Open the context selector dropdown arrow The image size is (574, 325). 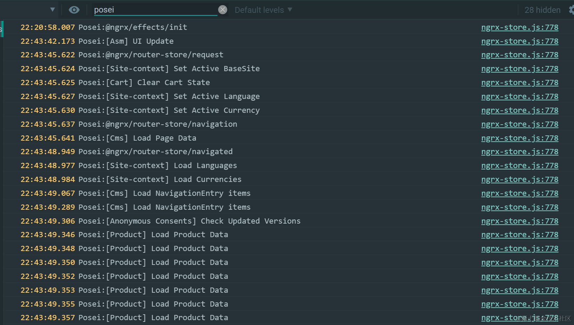tap(52, 10)
